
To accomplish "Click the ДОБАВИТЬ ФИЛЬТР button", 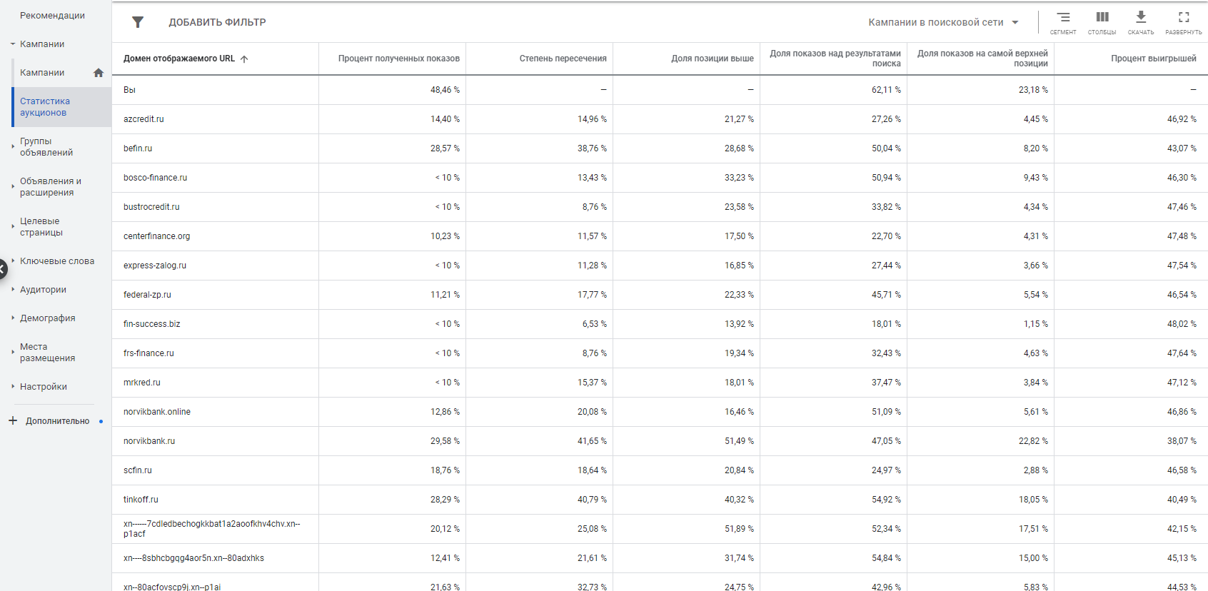I will pos(217,23).
